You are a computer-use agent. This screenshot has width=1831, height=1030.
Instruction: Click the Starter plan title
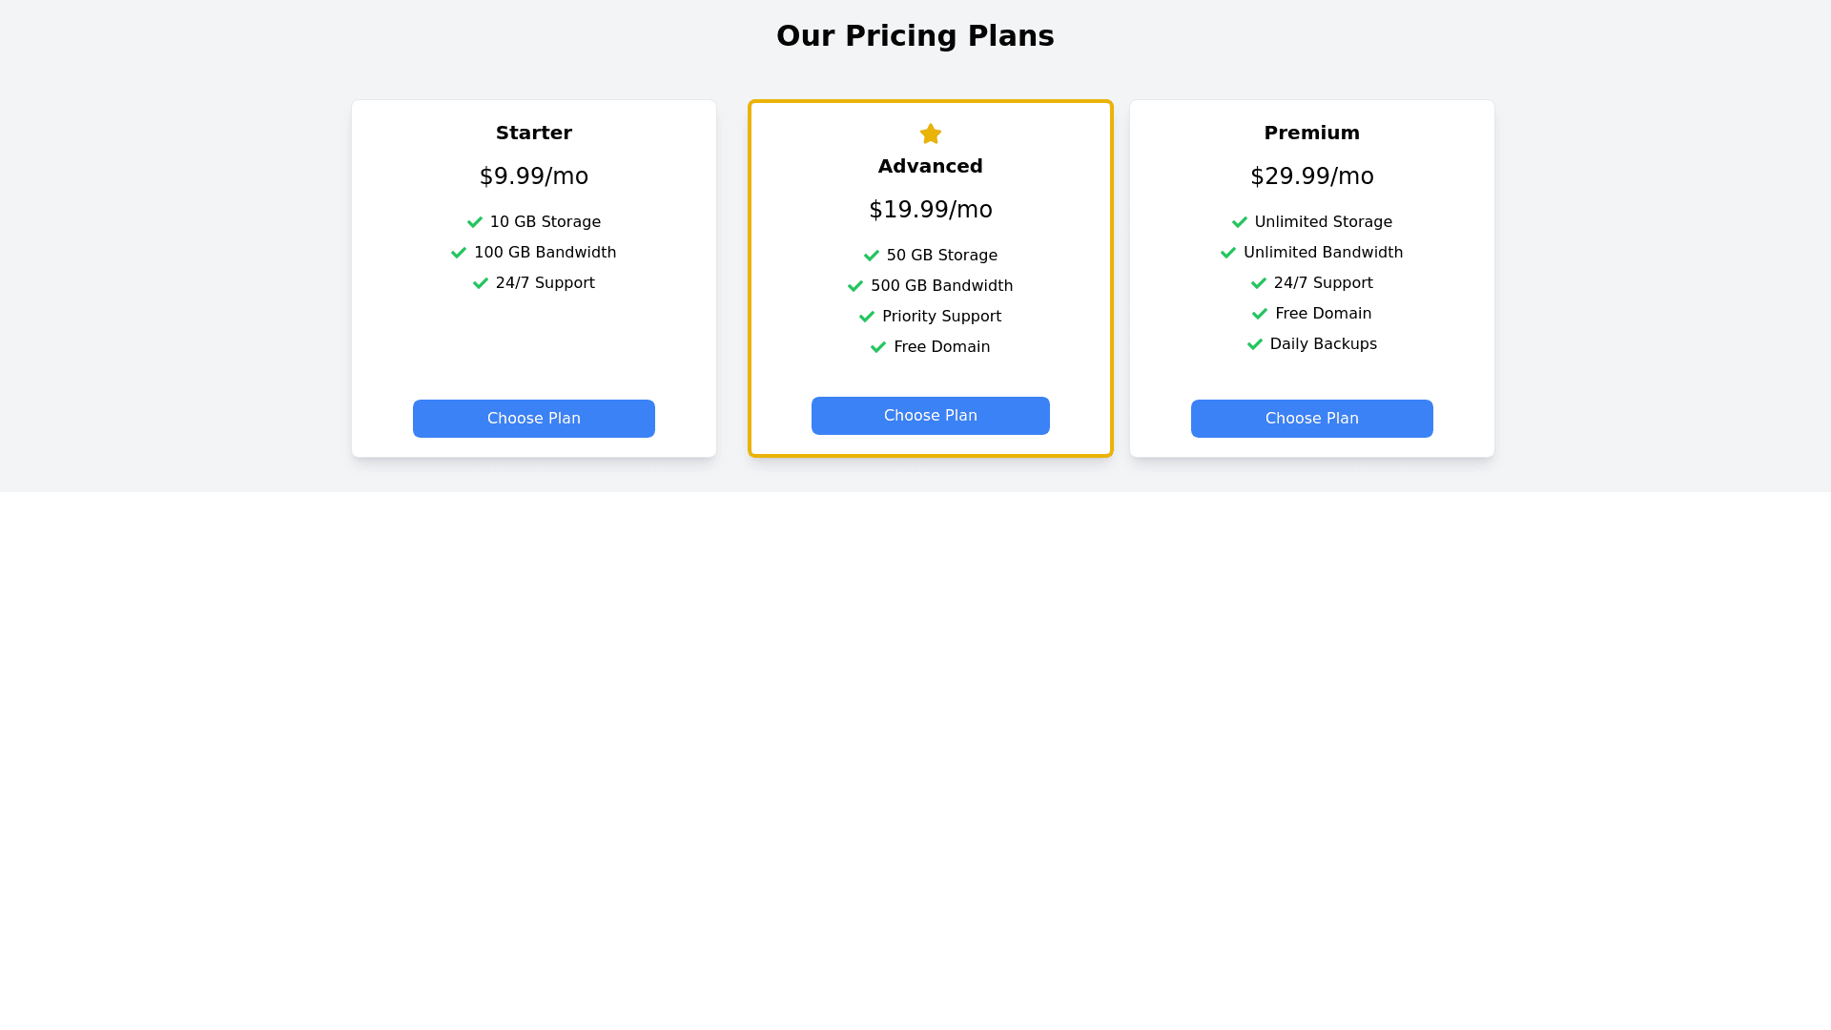534,133
